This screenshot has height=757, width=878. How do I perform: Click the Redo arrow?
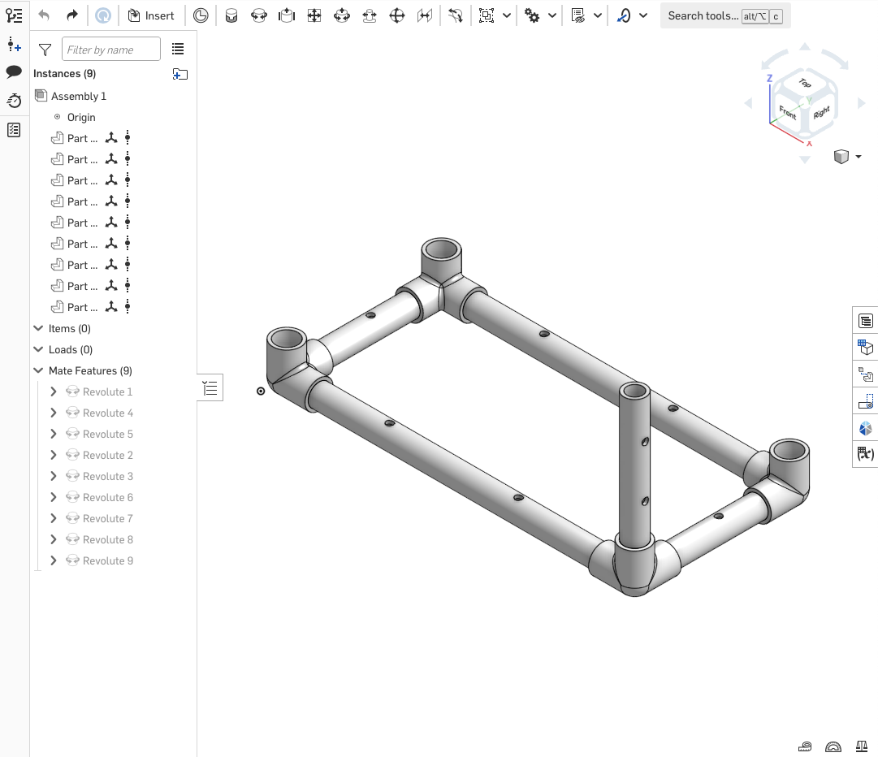tap(71, 15)
